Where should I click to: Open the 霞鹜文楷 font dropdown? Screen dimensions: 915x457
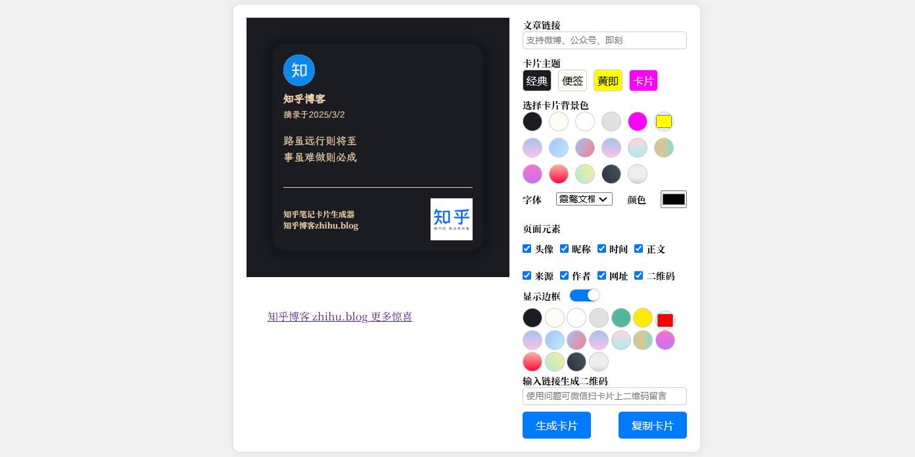(584, 199)
